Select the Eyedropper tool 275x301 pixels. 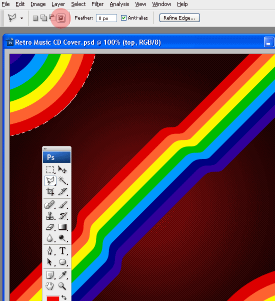[62, 275]
